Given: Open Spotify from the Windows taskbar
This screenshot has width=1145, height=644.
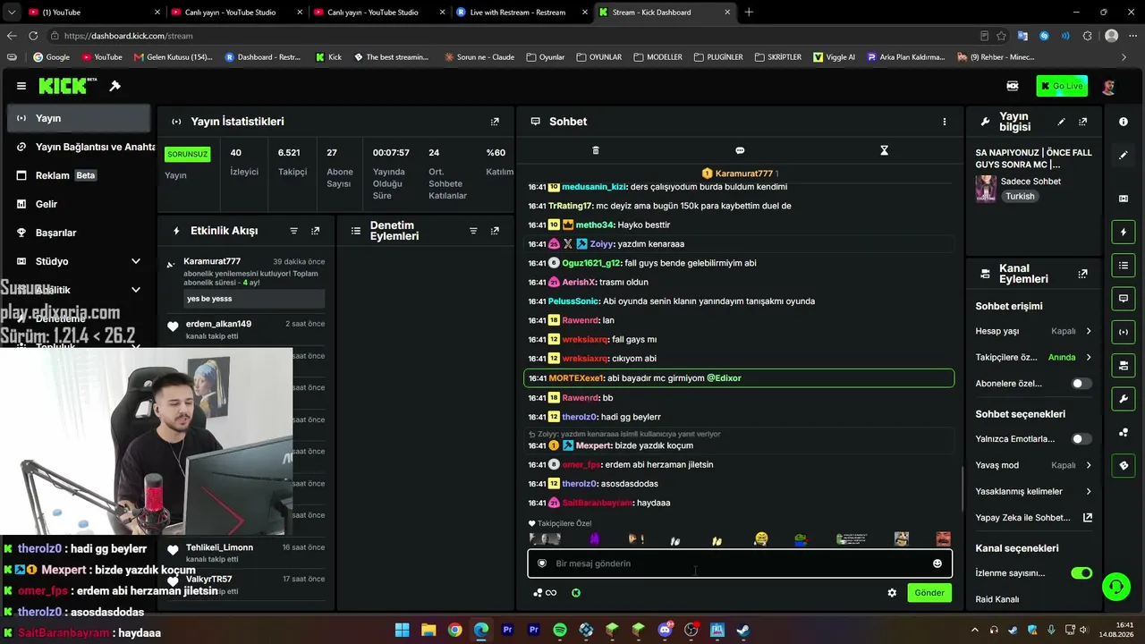Looking at the screenshot, I should point(560,630).
